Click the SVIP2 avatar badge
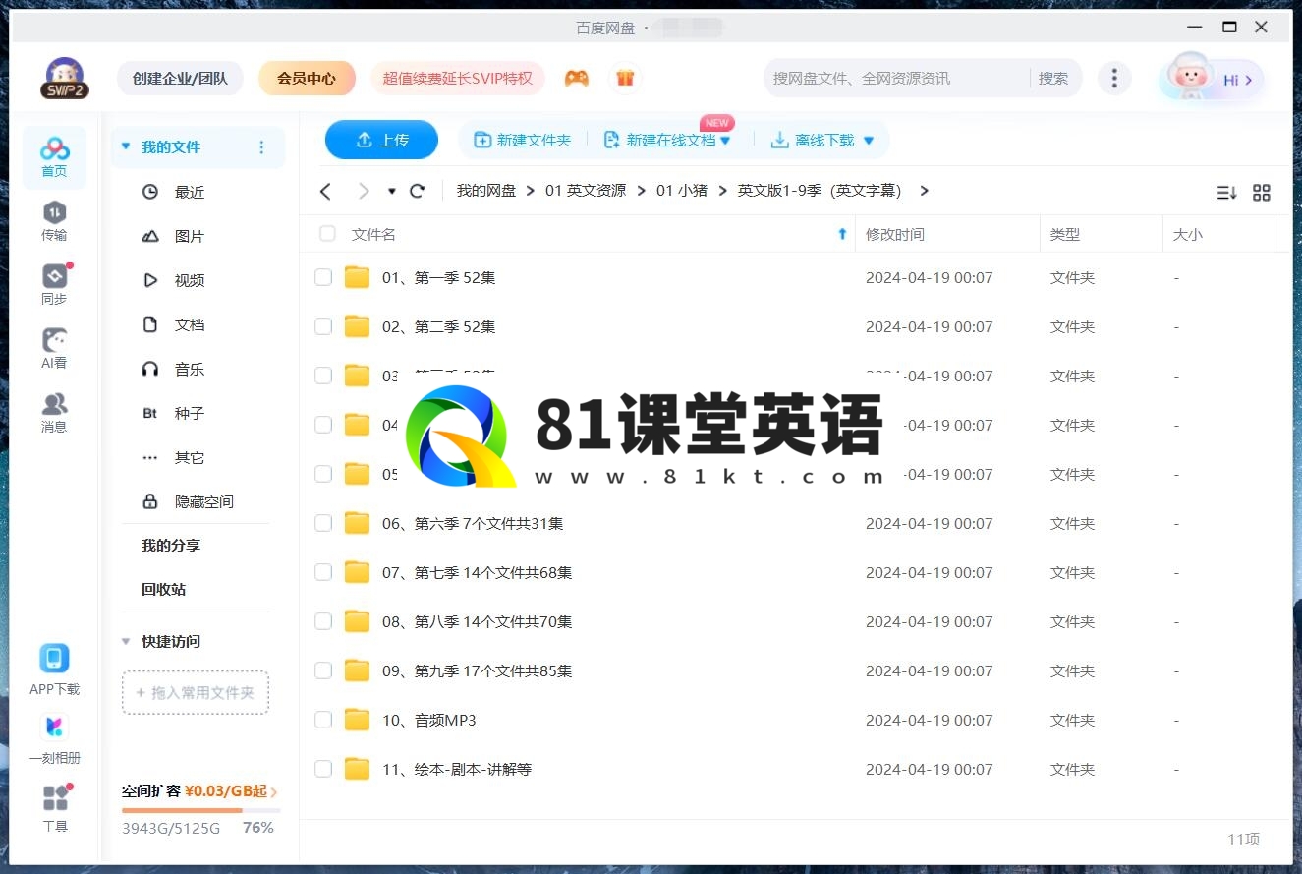Screen dimensions: 1302x874 [64, 79]
